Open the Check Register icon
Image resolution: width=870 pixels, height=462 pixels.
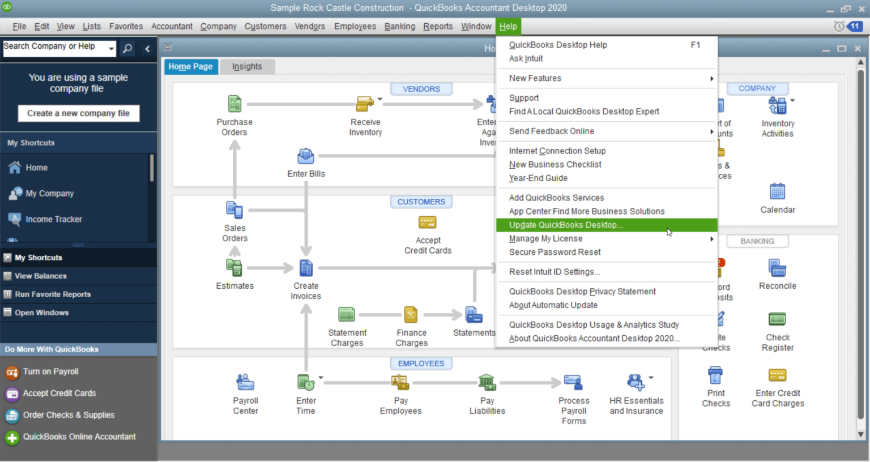click(777, 319)
